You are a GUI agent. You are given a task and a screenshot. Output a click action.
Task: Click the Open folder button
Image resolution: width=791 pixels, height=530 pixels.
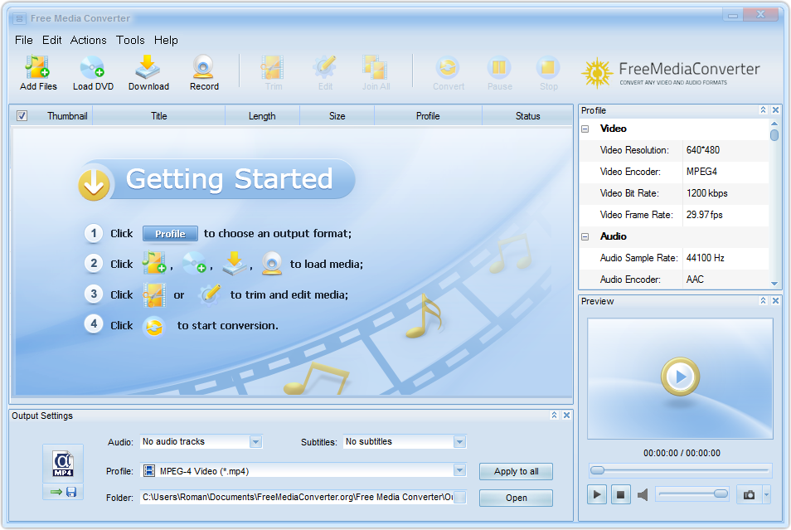tap(516, 498)
